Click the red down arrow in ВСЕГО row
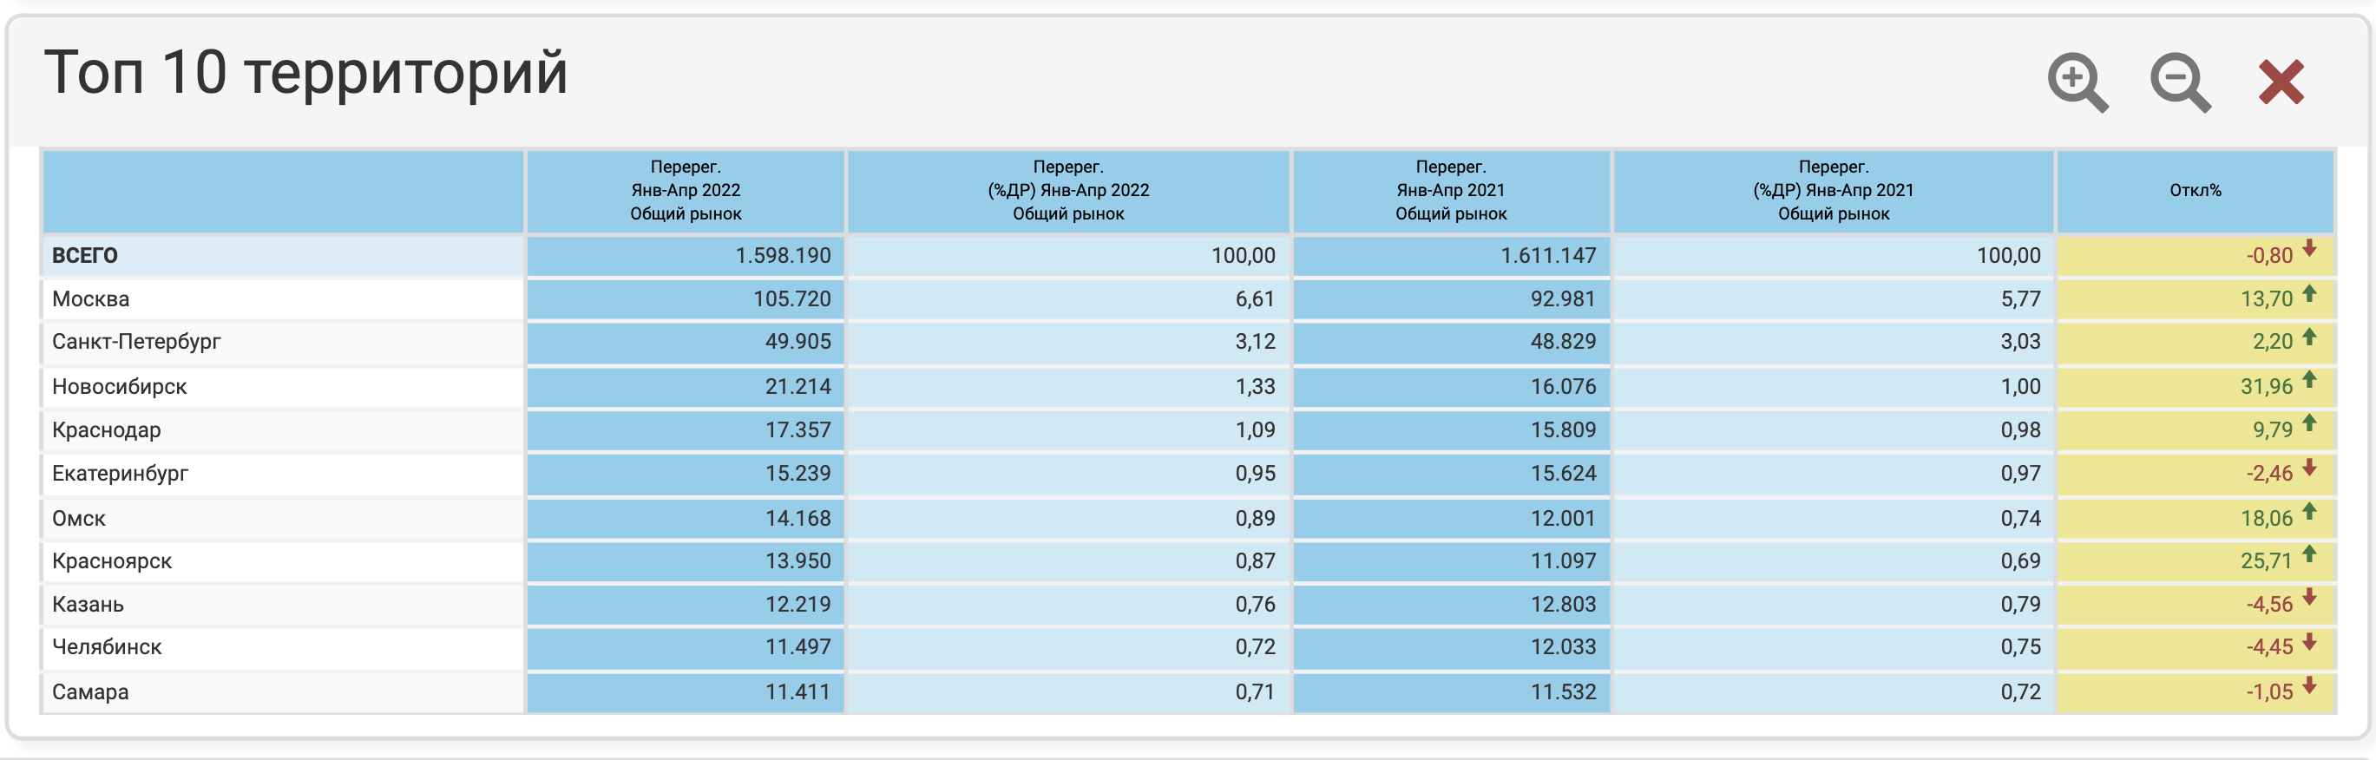 click(x=2308, y=249)
